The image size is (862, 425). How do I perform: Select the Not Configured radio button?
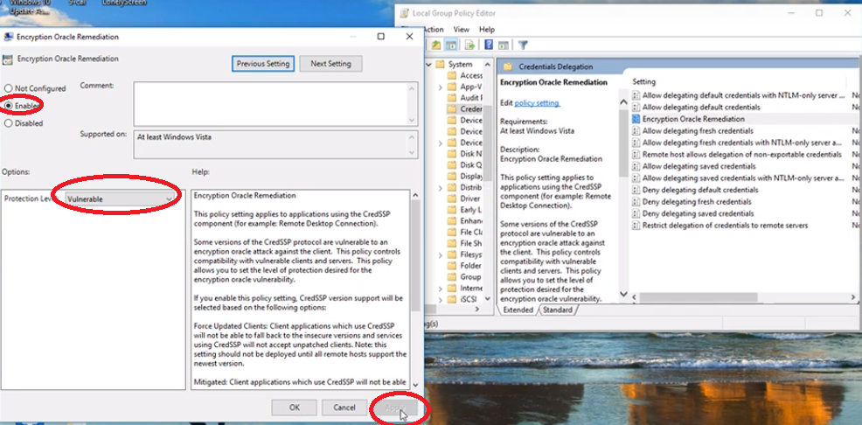9,88
